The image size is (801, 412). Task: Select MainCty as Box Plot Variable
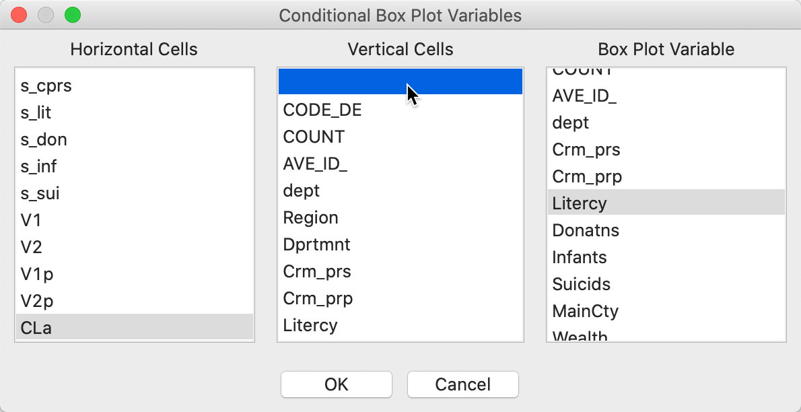pos(666,311)
